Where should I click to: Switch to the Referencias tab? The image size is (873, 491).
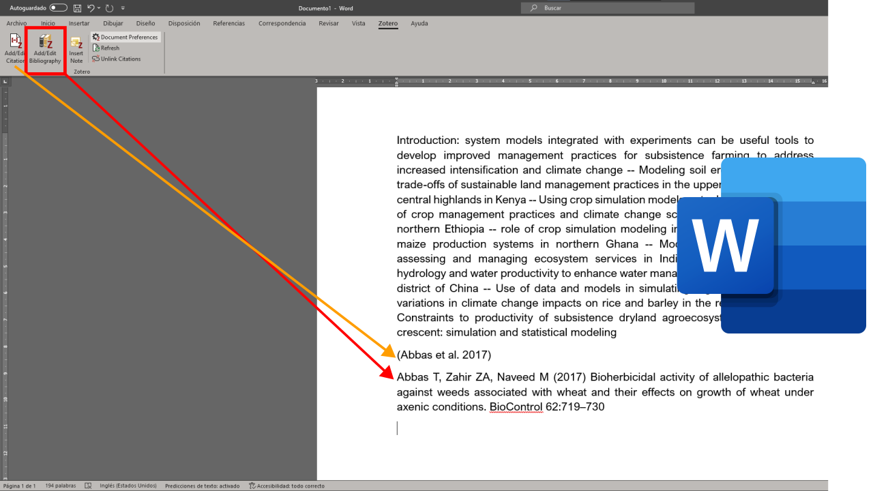pos(228,23)
